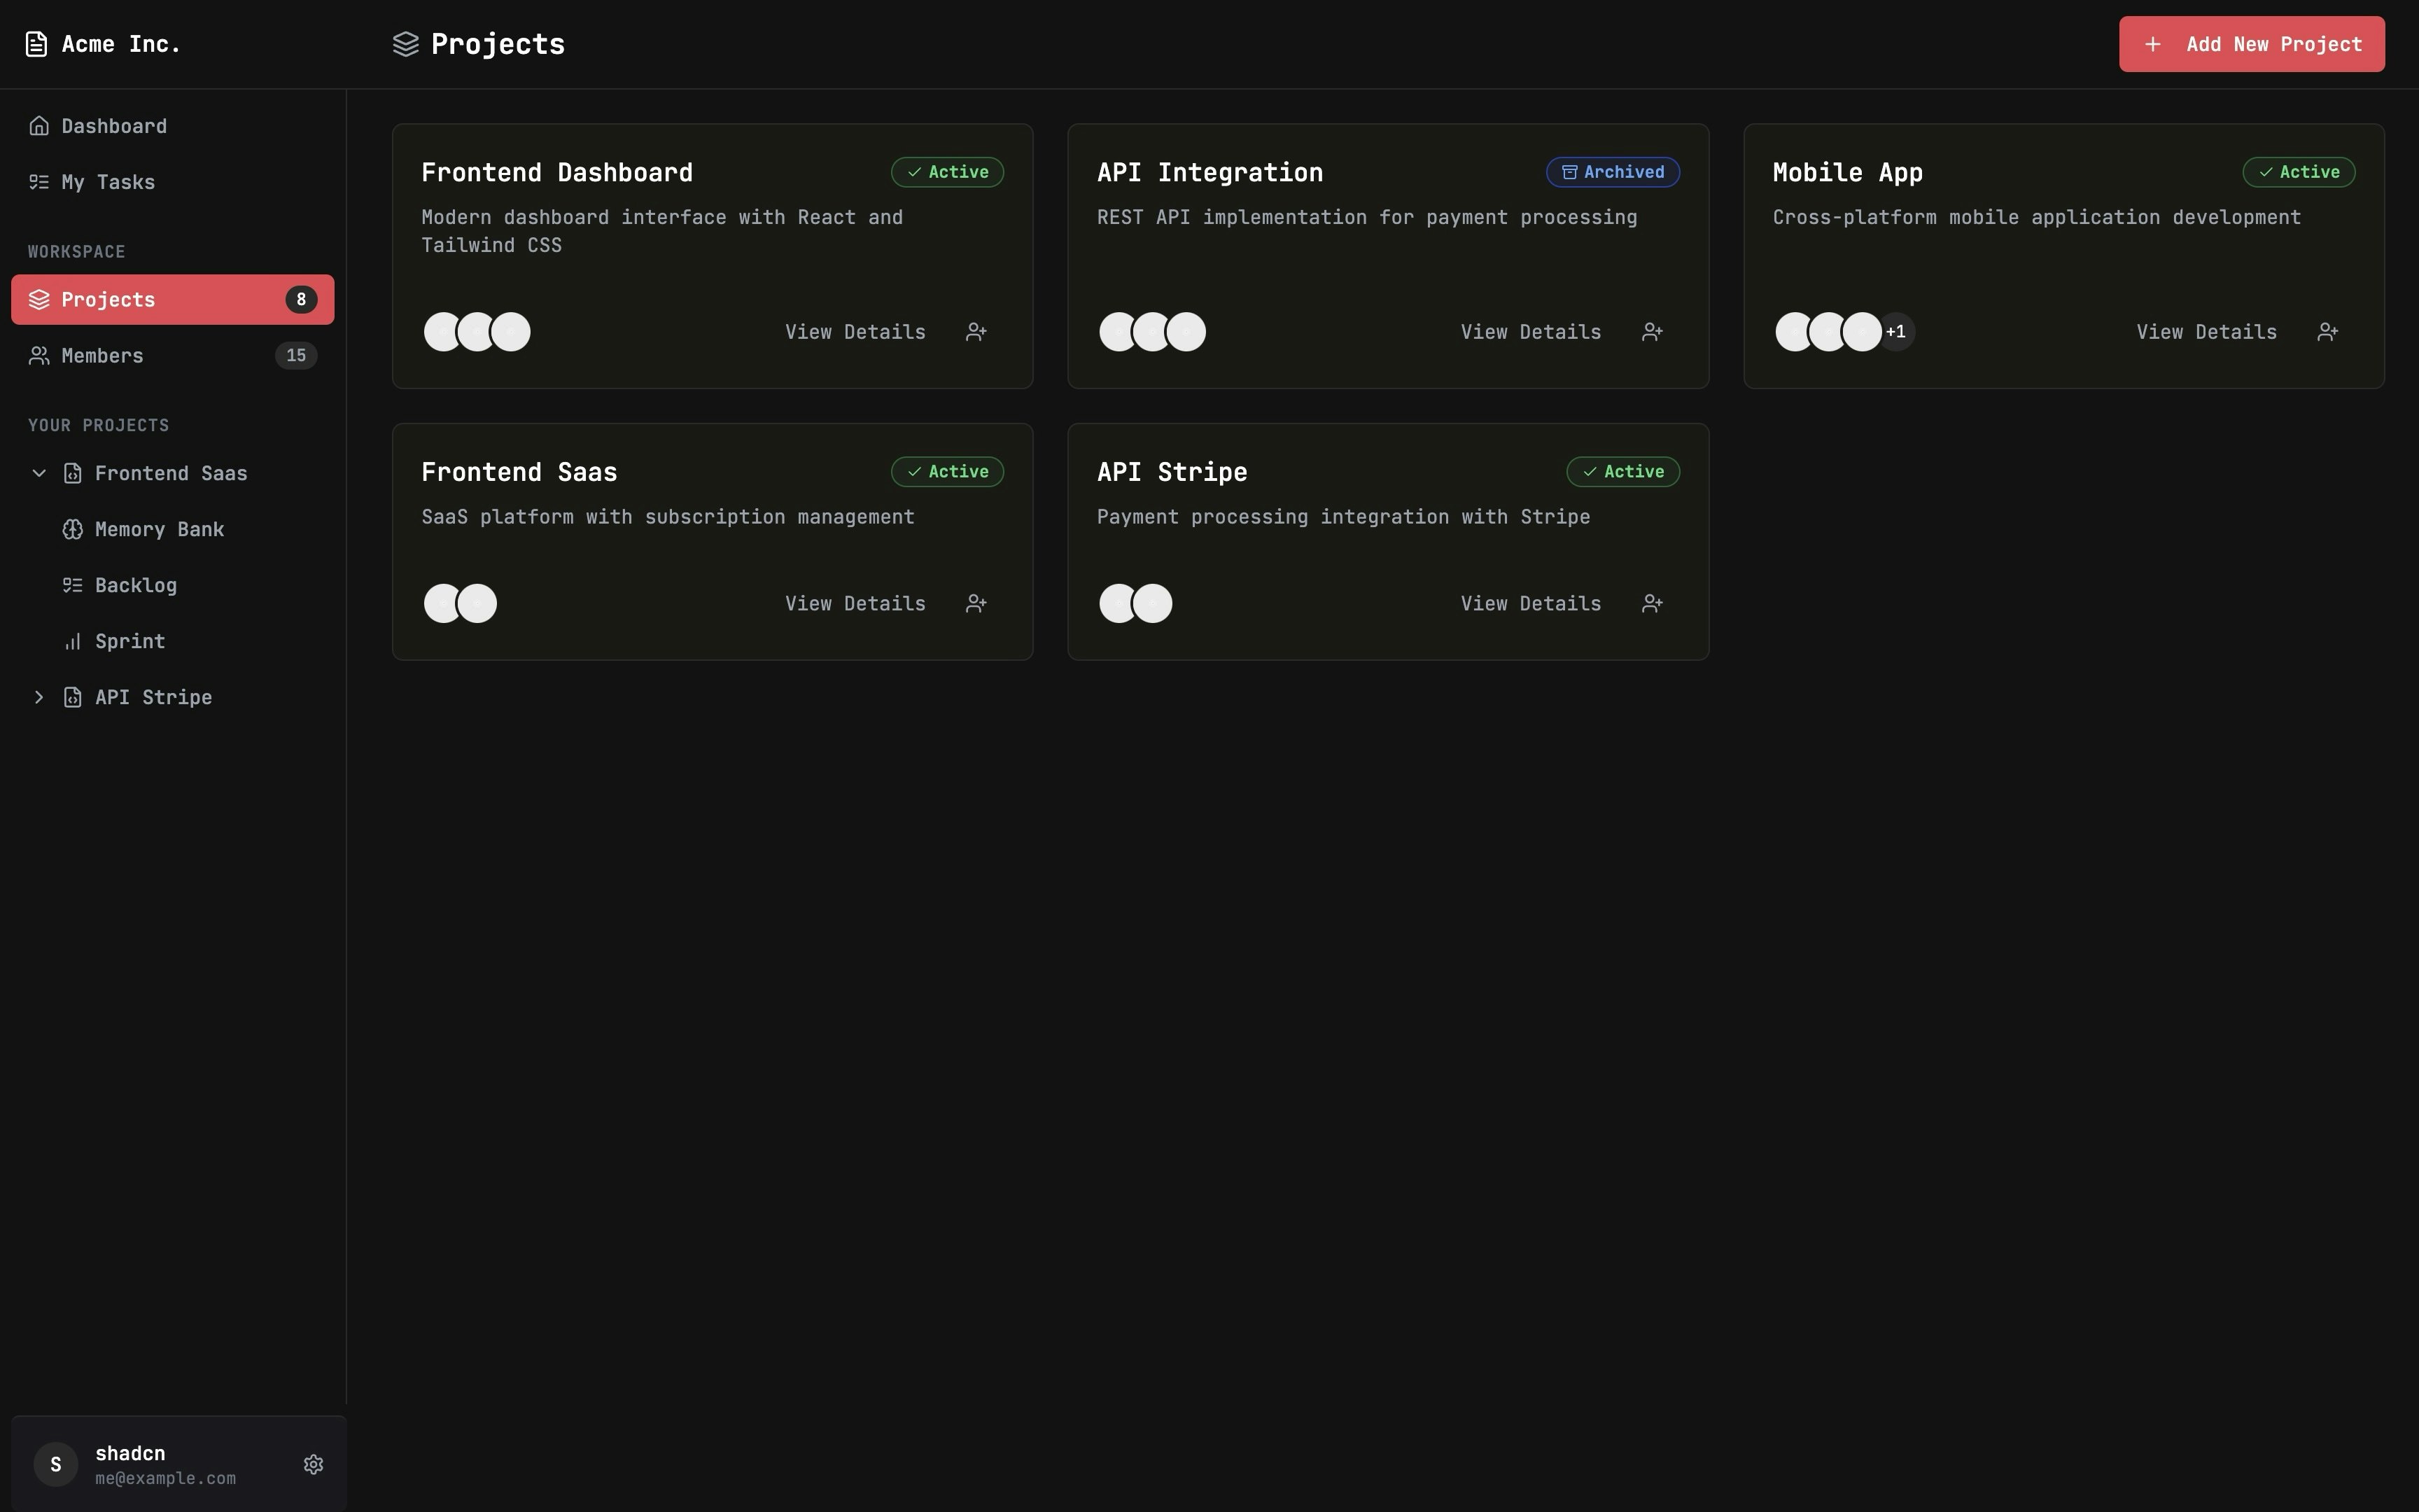Click add-member icon on Frontend Saas card

click(x=976, y=604)
